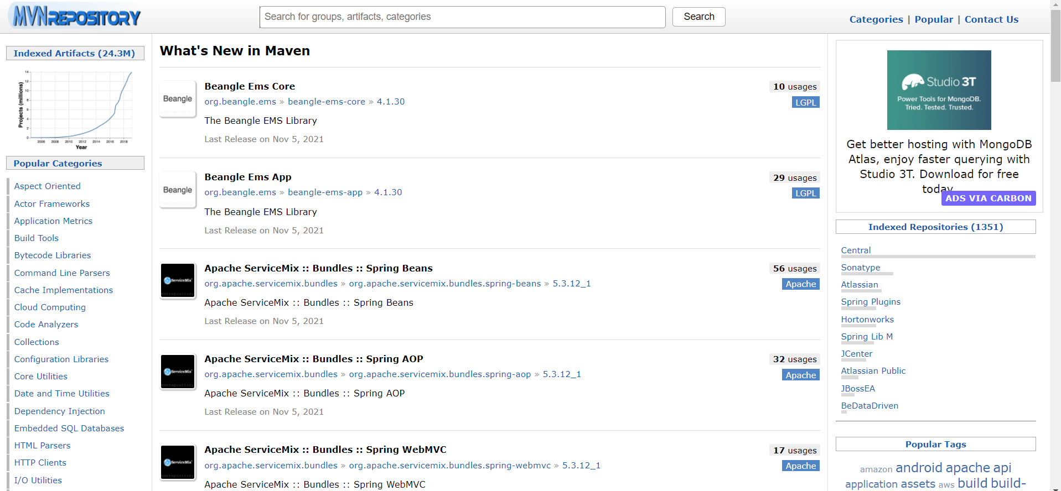Viewport: 1061px width, 491px height.
Task: Click the ADS VIA CARBON label
Action: tap(988, 199)
